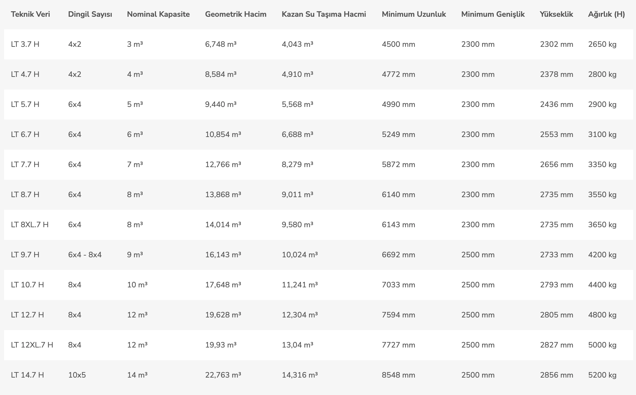This screenshot has height=395, width=636.
Task: Select Kazan Su Taşıma Hacmi header
Action: click(x=324, y=14)
